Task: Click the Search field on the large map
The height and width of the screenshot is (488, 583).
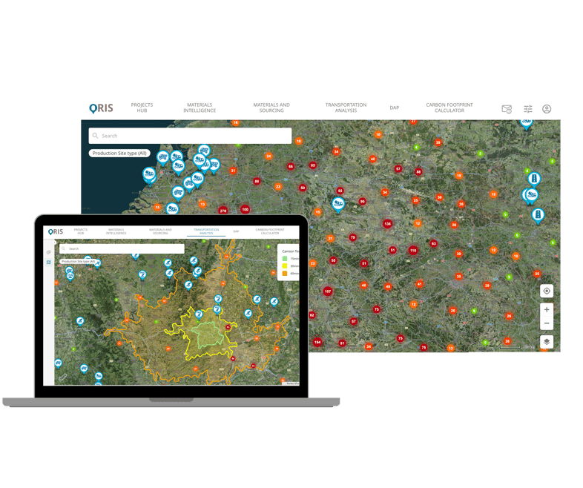Action: (190, 136)
